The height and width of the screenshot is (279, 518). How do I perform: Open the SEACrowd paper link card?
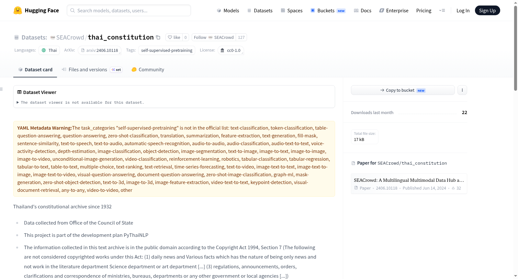409,184
